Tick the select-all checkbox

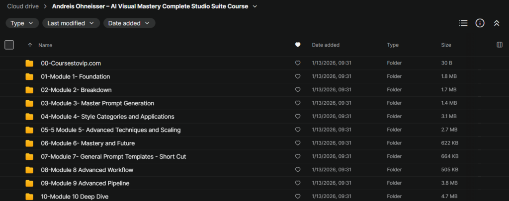point(9,45)
